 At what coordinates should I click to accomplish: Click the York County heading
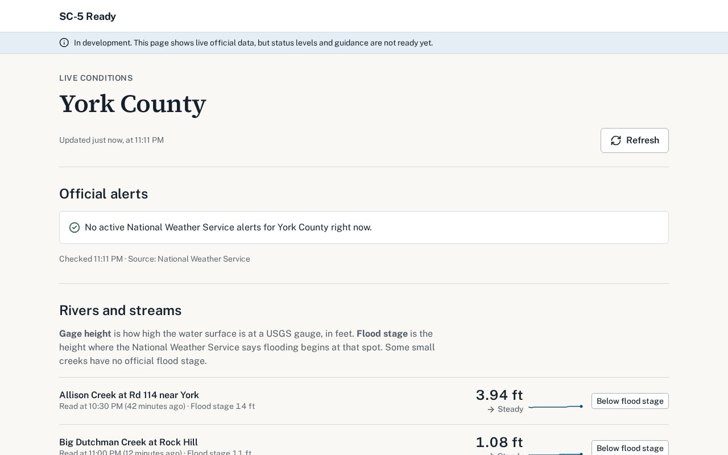[133, 104]
